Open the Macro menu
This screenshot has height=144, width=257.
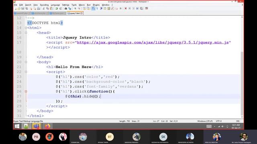pos(82,5)
